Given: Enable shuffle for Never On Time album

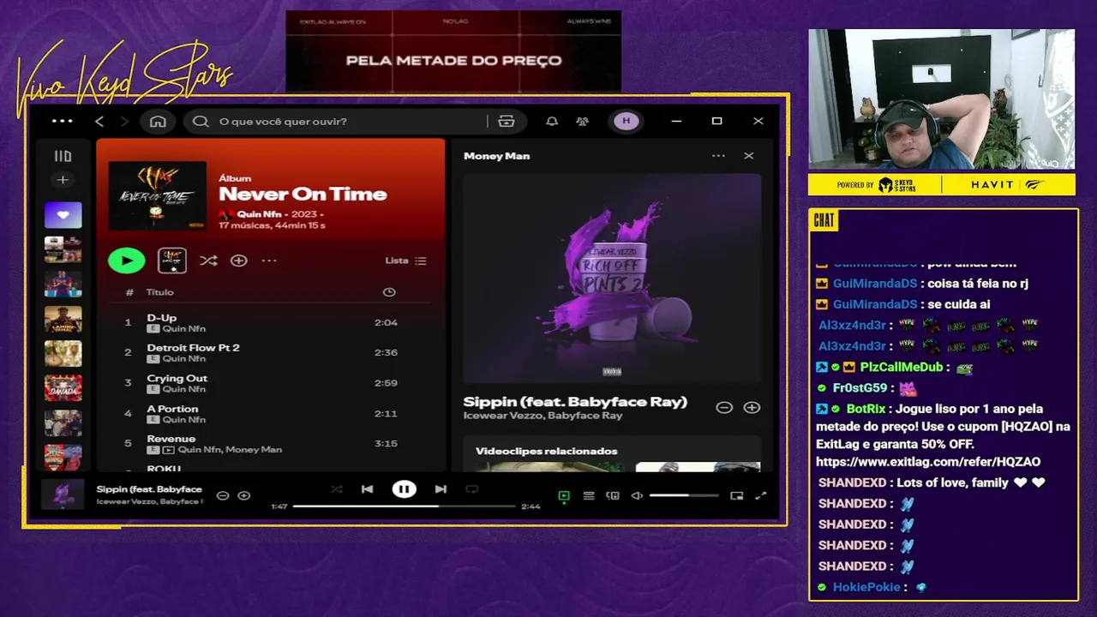Looking at the screenshot, I should click(208, 261).
